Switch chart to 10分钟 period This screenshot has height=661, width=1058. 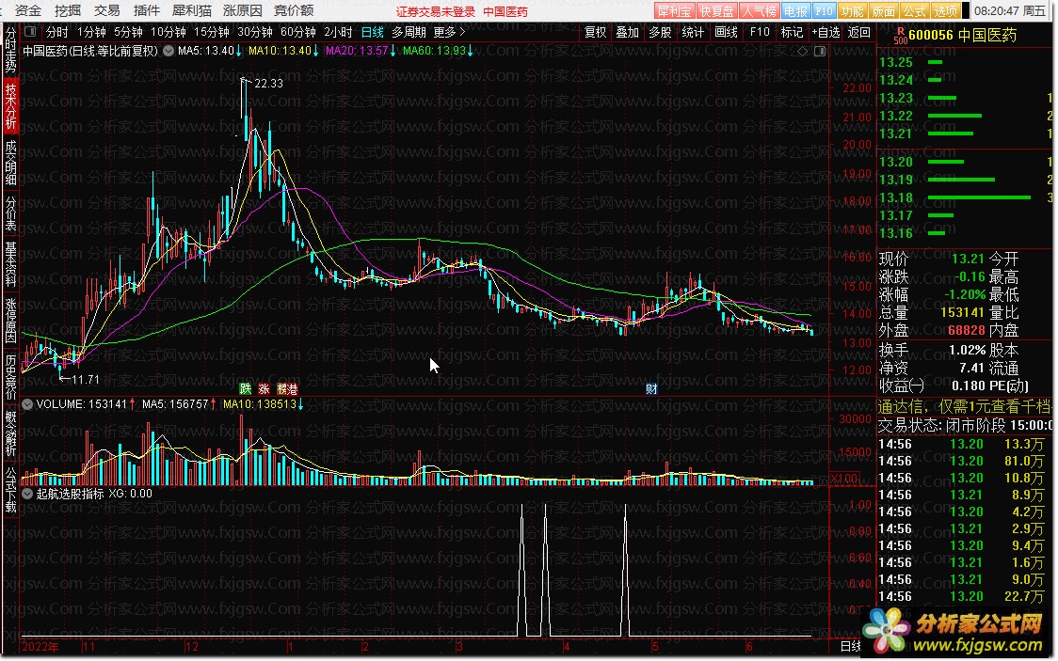168,32
